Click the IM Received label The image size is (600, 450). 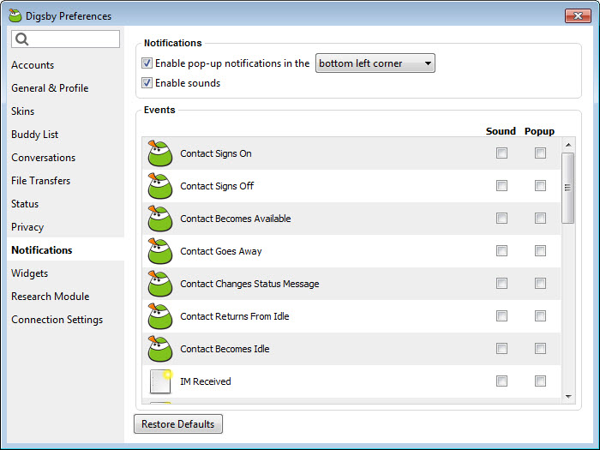(x=206, y=381)
